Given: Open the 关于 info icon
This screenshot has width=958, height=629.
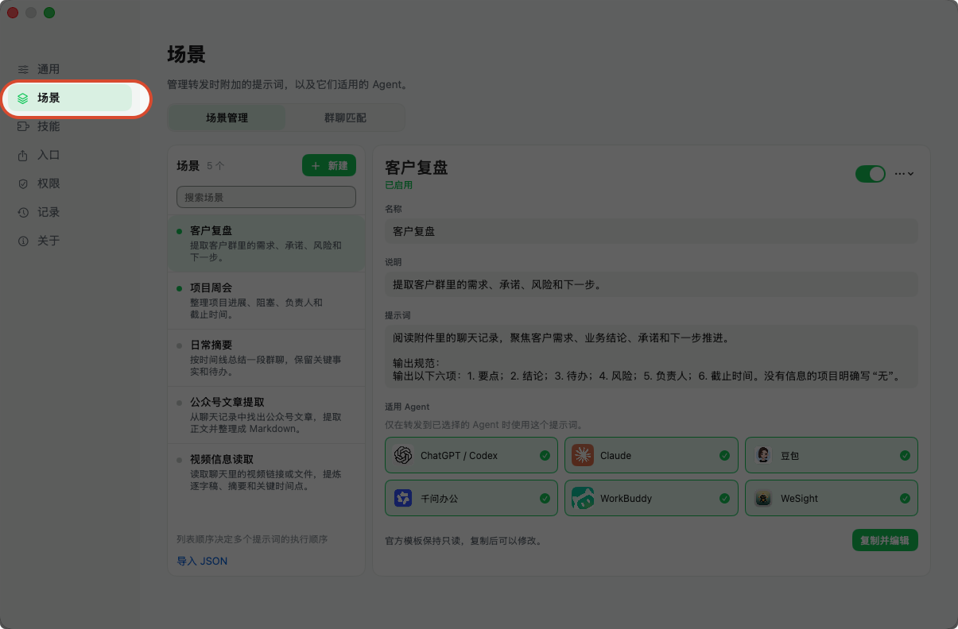Looking at the screenshot, I should tap(23, 241).
